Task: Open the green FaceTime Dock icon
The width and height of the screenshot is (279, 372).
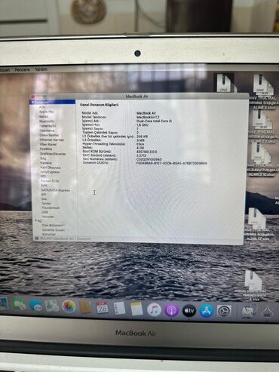Action: (x=19, y=305)
